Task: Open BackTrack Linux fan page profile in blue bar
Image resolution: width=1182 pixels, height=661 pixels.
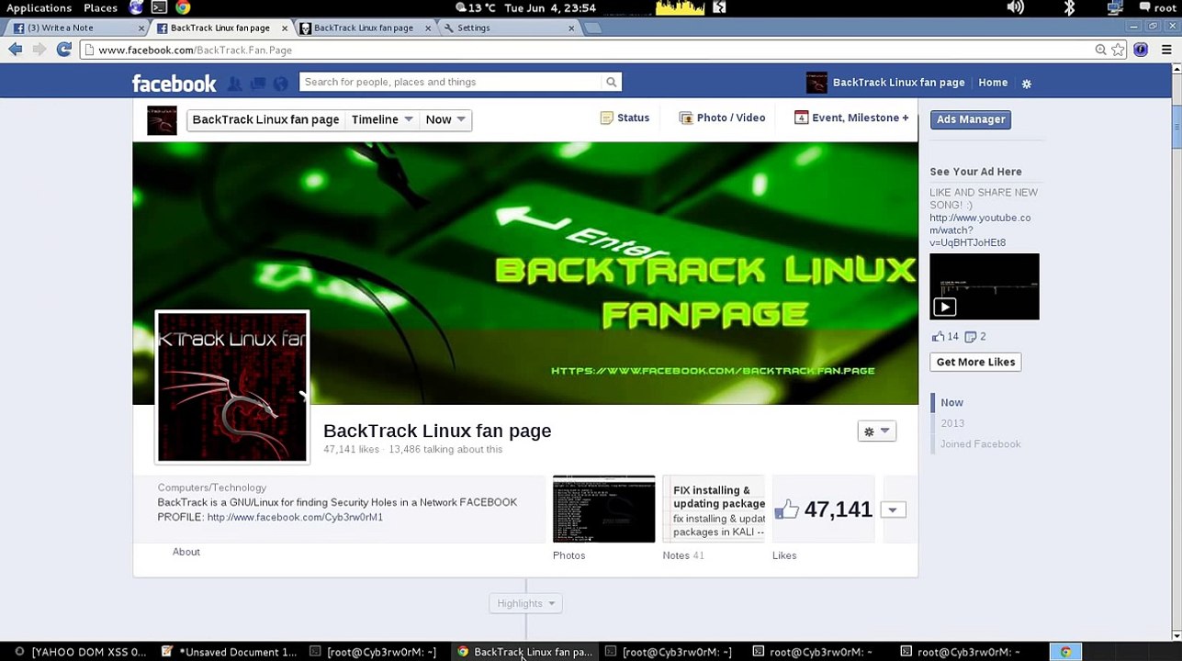Action: (885, 83)
